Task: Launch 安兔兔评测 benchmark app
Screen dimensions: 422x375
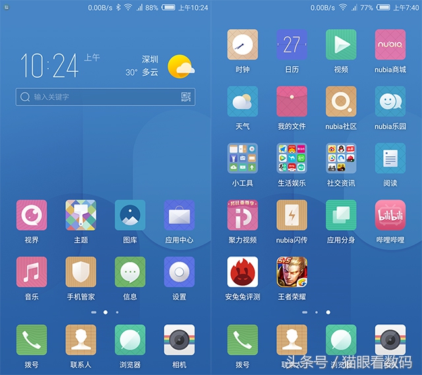Action: (243, 272)
